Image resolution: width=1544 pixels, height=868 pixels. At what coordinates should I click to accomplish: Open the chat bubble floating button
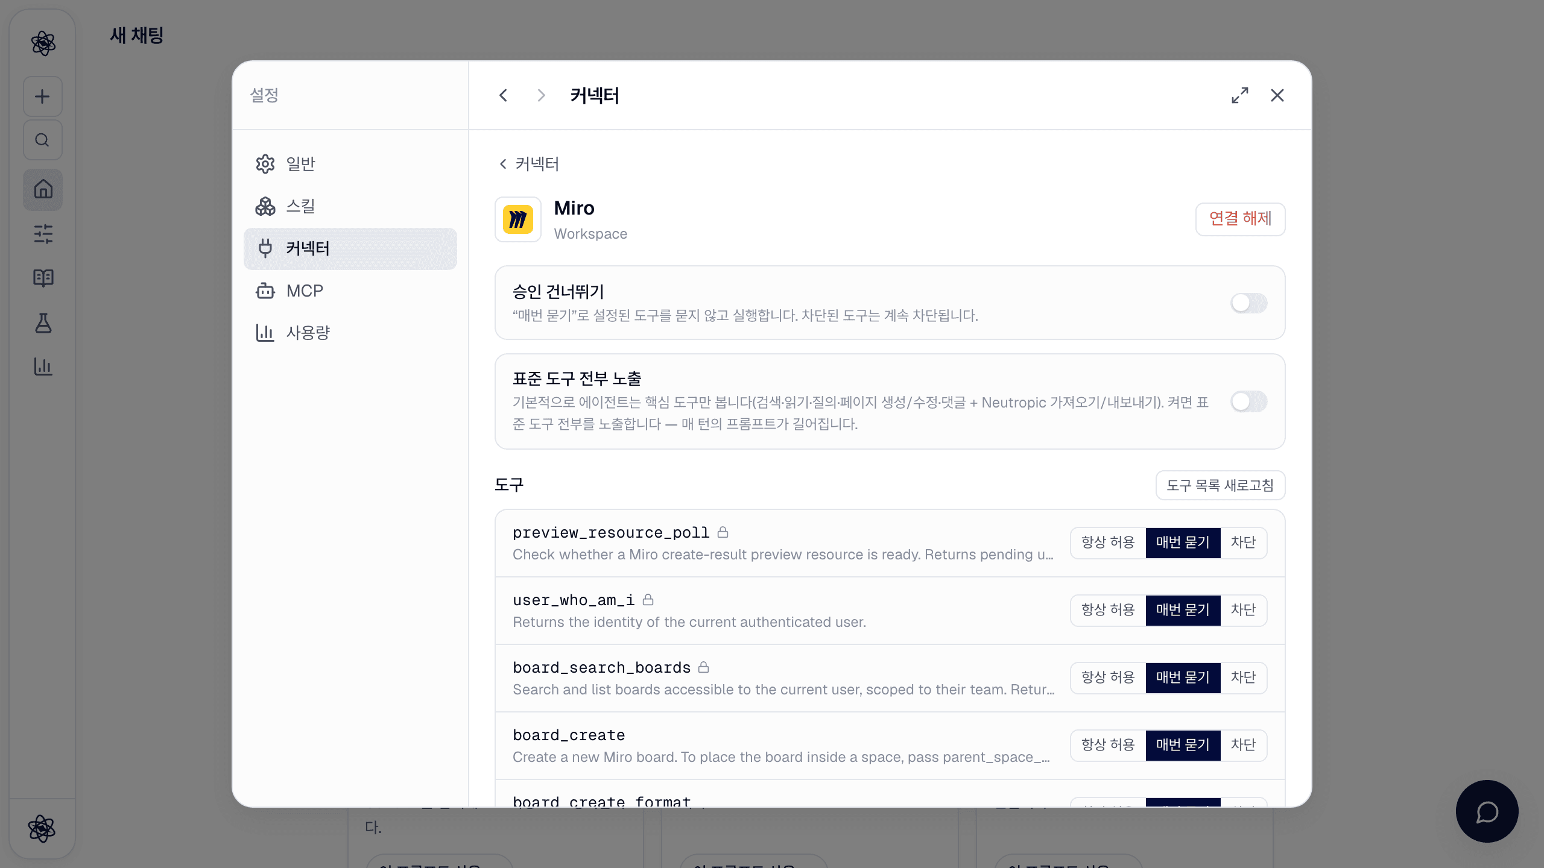pyautogui.click(x=1487, y=811)
